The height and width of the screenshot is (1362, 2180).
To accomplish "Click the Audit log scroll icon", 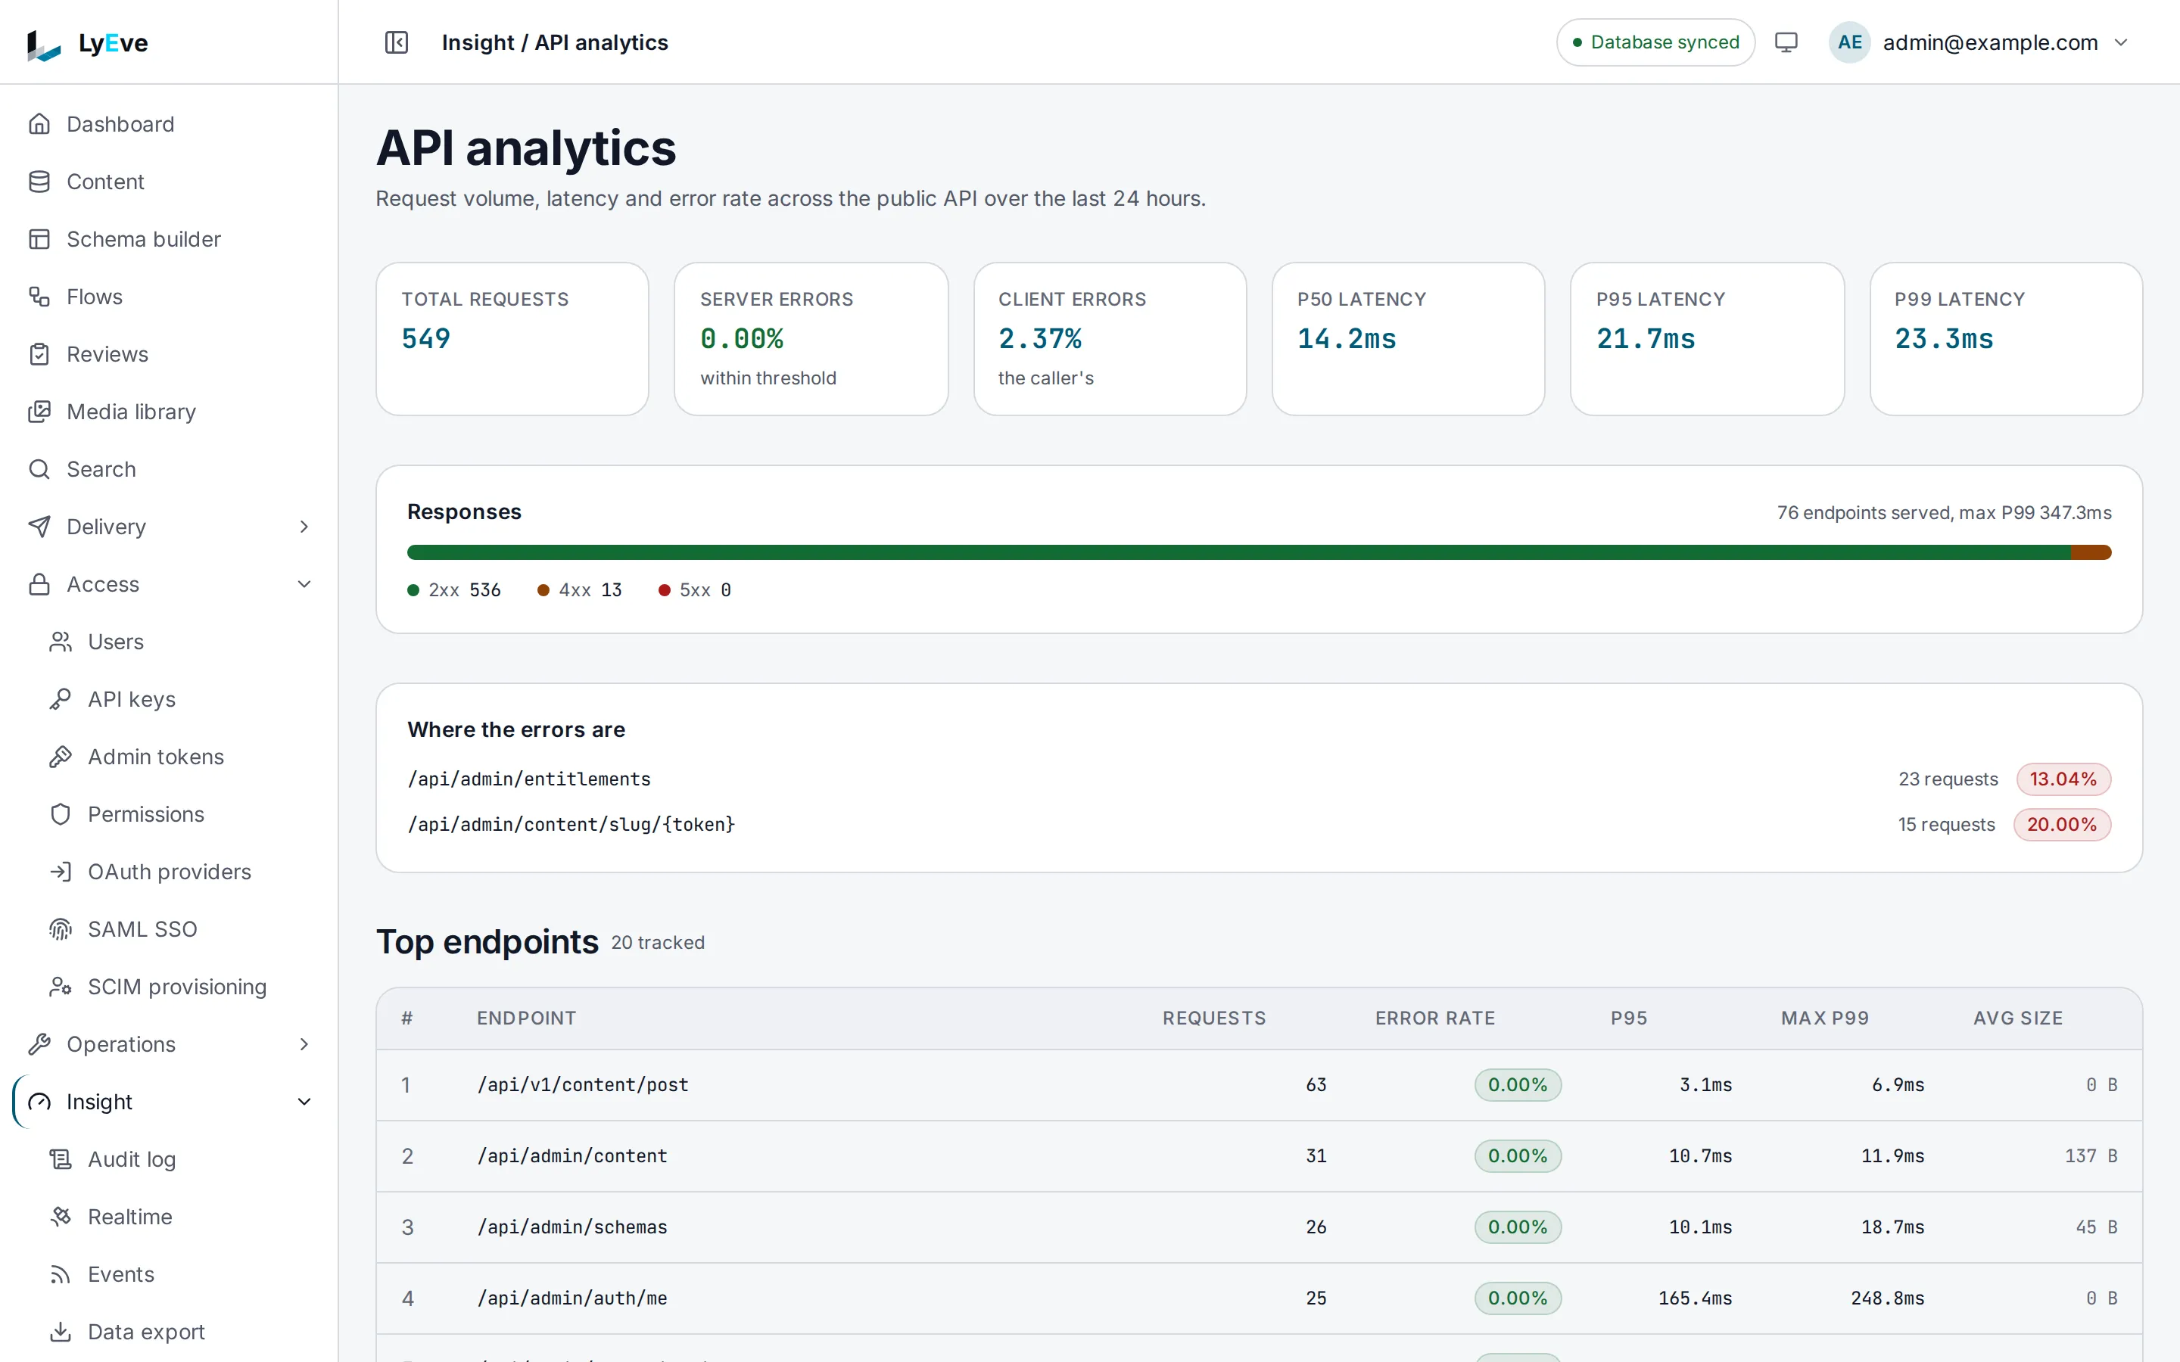I will 61,1159.
